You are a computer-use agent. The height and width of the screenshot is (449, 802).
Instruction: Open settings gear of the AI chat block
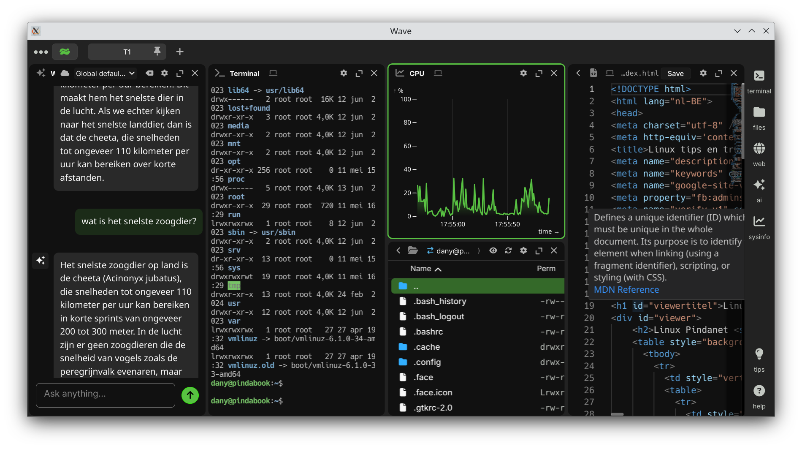[x=165, y=73]
